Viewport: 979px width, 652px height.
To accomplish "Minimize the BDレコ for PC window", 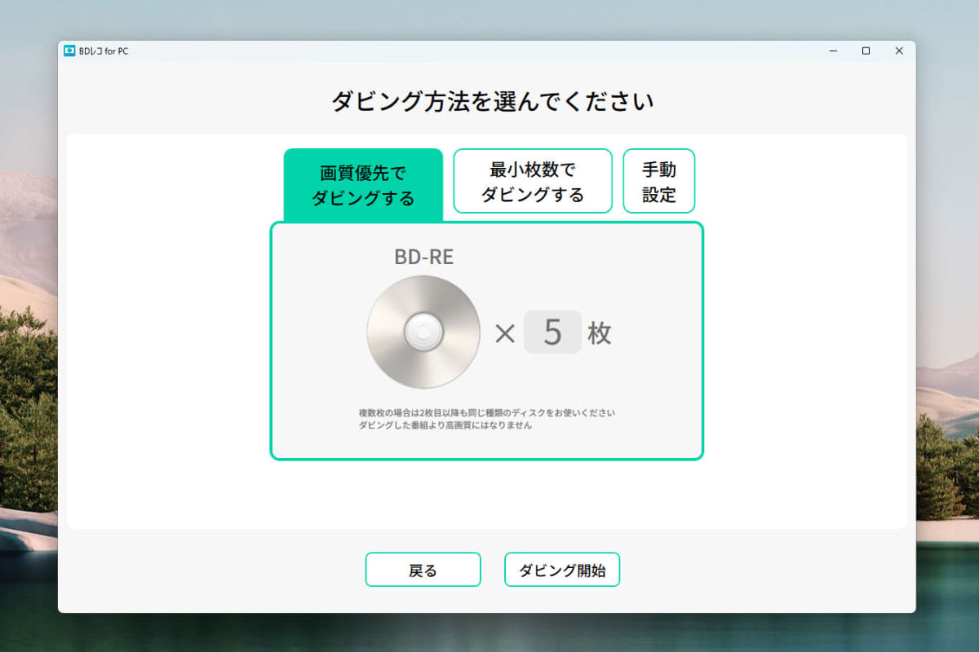I will tap(833, 51).
